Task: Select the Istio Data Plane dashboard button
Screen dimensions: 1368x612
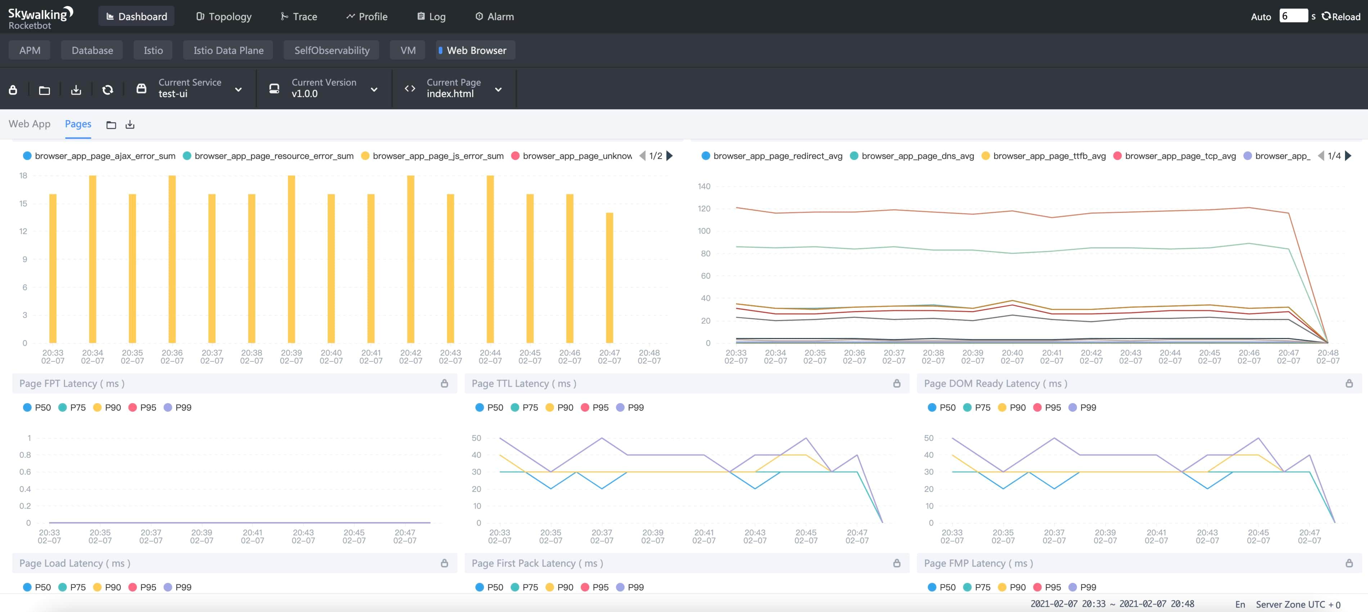Action: tap(228, 50)
